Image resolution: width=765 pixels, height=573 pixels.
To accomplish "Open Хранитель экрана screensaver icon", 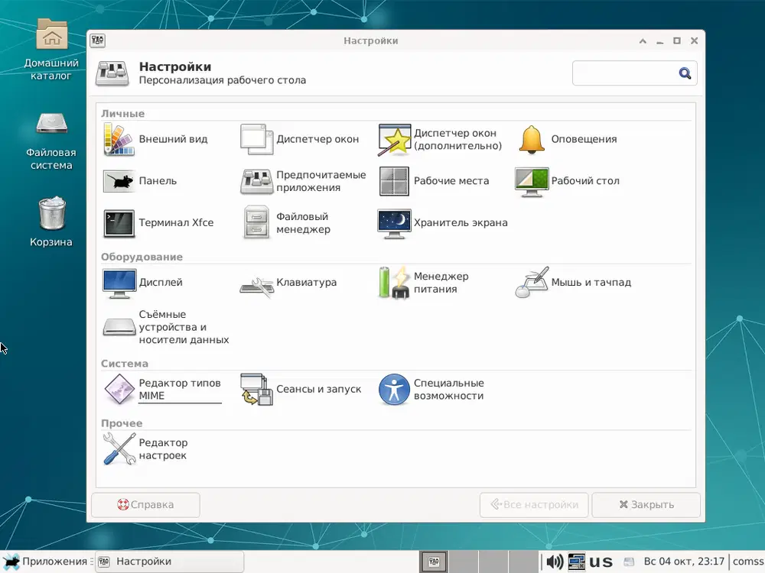I will click(x=394, y=223).
